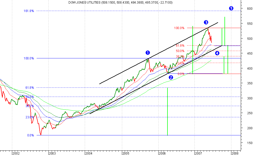The height and width of the screenshot is (155, 253).
Task: Click the blue 61.8% retracement label
Action: [30, 88]
